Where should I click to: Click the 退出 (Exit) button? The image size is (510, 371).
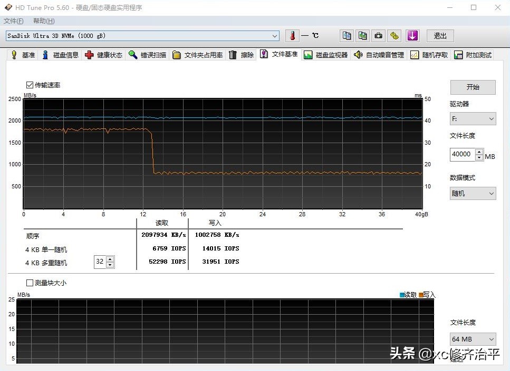coord(440,35)
